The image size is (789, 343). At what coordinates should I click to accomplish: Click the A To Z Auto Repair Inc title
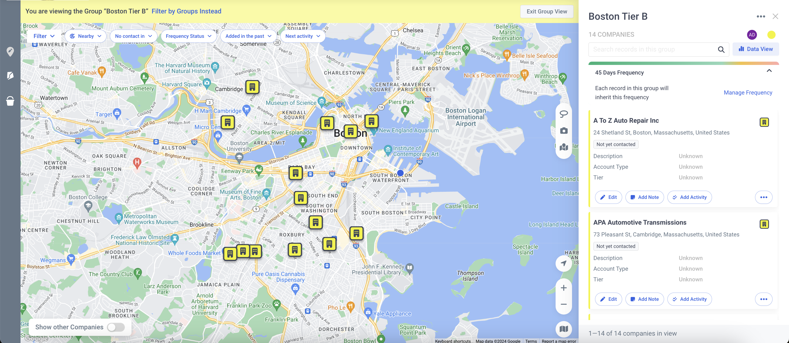626,121
